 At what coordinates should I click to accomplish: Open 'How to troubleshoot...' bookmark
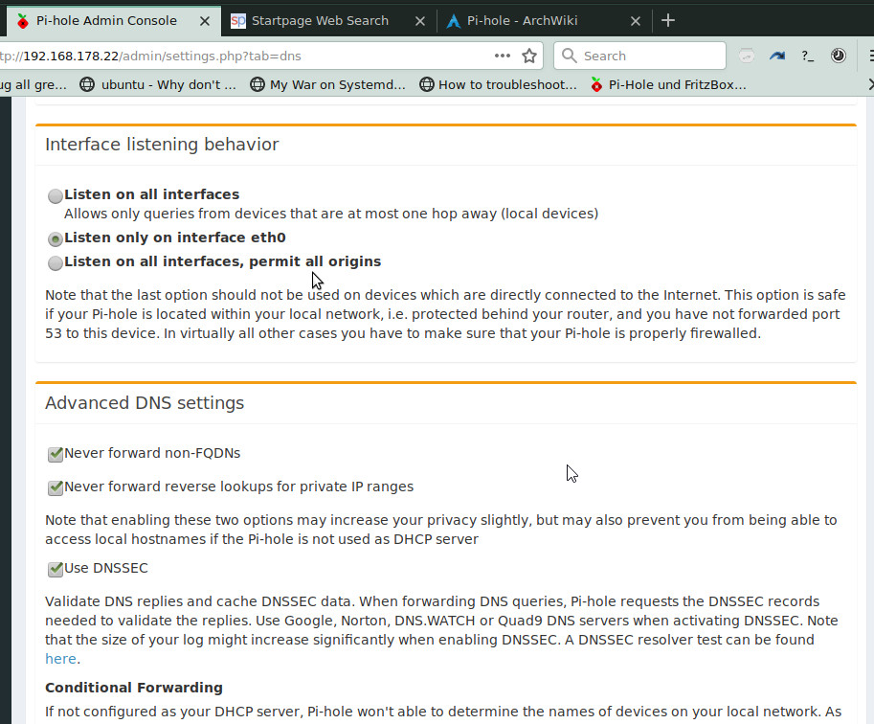pyautogui.click(x=499, y=85)
